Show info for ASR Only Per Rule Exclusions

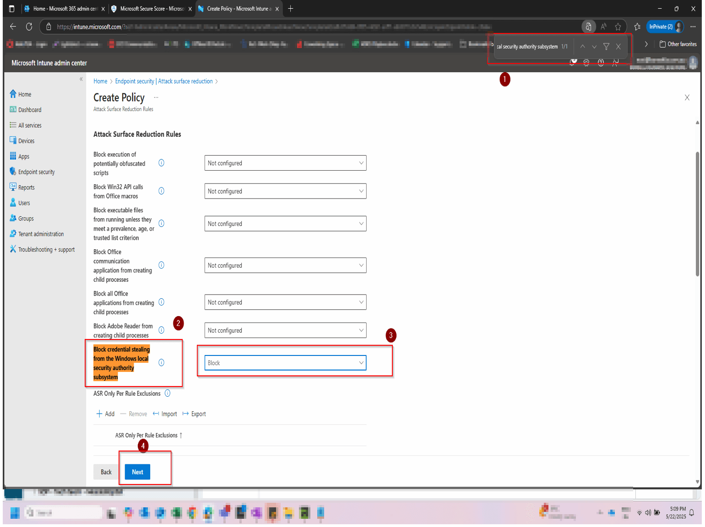tap(168, 393)
